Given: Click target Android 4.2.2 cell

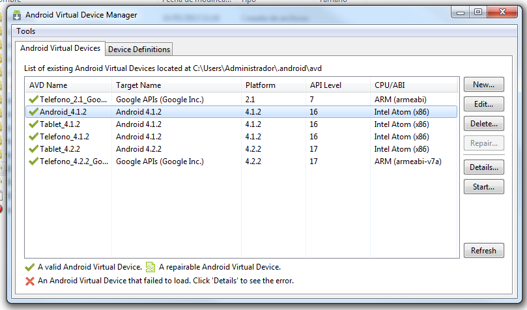Looking at the screenshot, I should point(139,148).
